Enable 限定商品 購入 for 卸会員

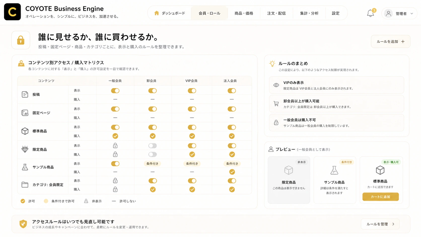click(153, 154)
